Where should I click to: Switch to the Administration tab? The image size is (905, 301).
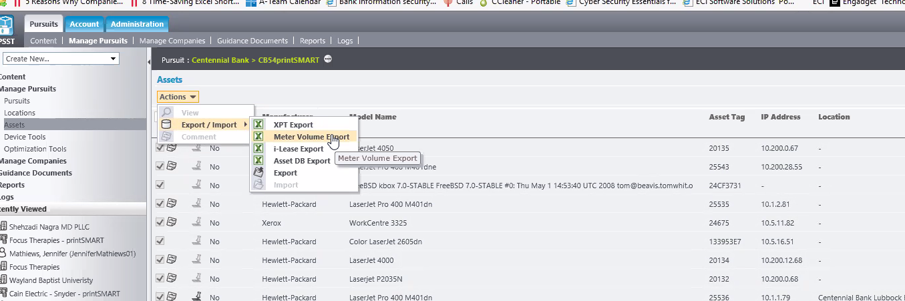(x=137, y=24)
